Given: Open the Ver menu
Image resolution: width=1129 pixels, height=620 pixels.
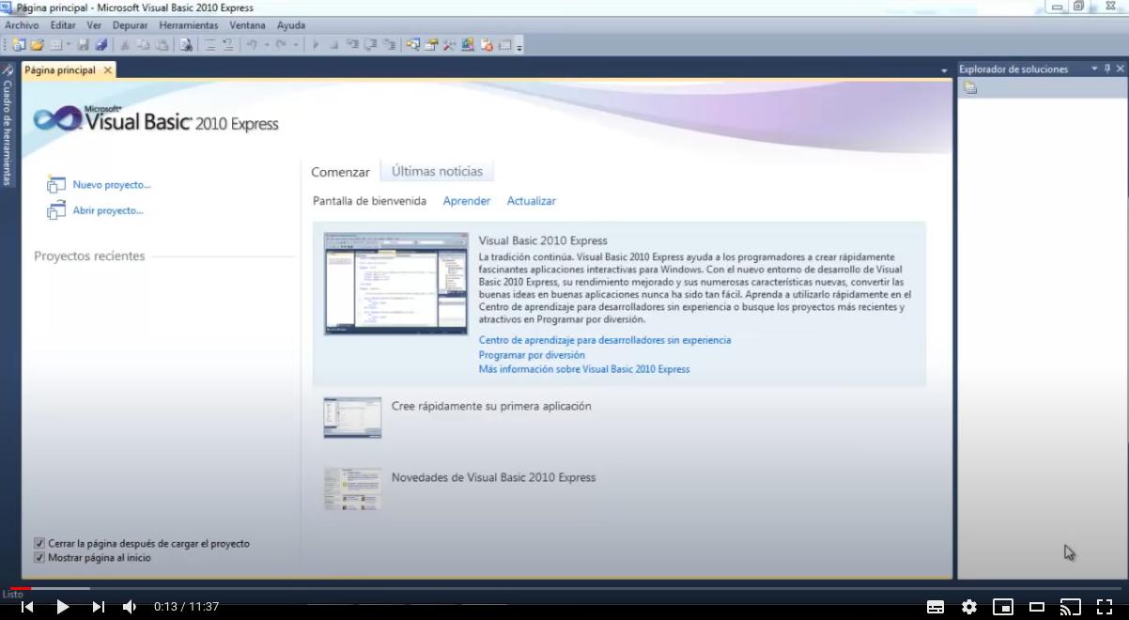Looking at the screenshot, I should click(94, 25).
